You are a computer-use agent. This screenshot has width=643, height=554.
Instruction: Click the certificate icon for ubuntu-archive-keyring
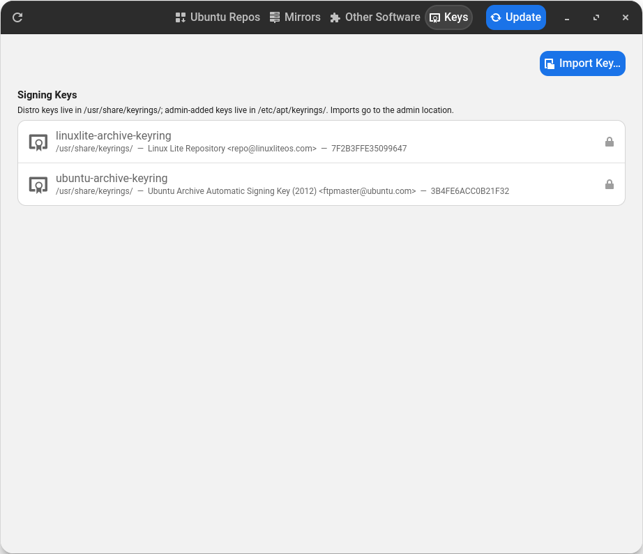[x=38, y=185]
